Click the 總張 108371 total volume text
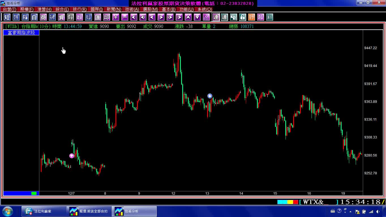 click(241, 26)
